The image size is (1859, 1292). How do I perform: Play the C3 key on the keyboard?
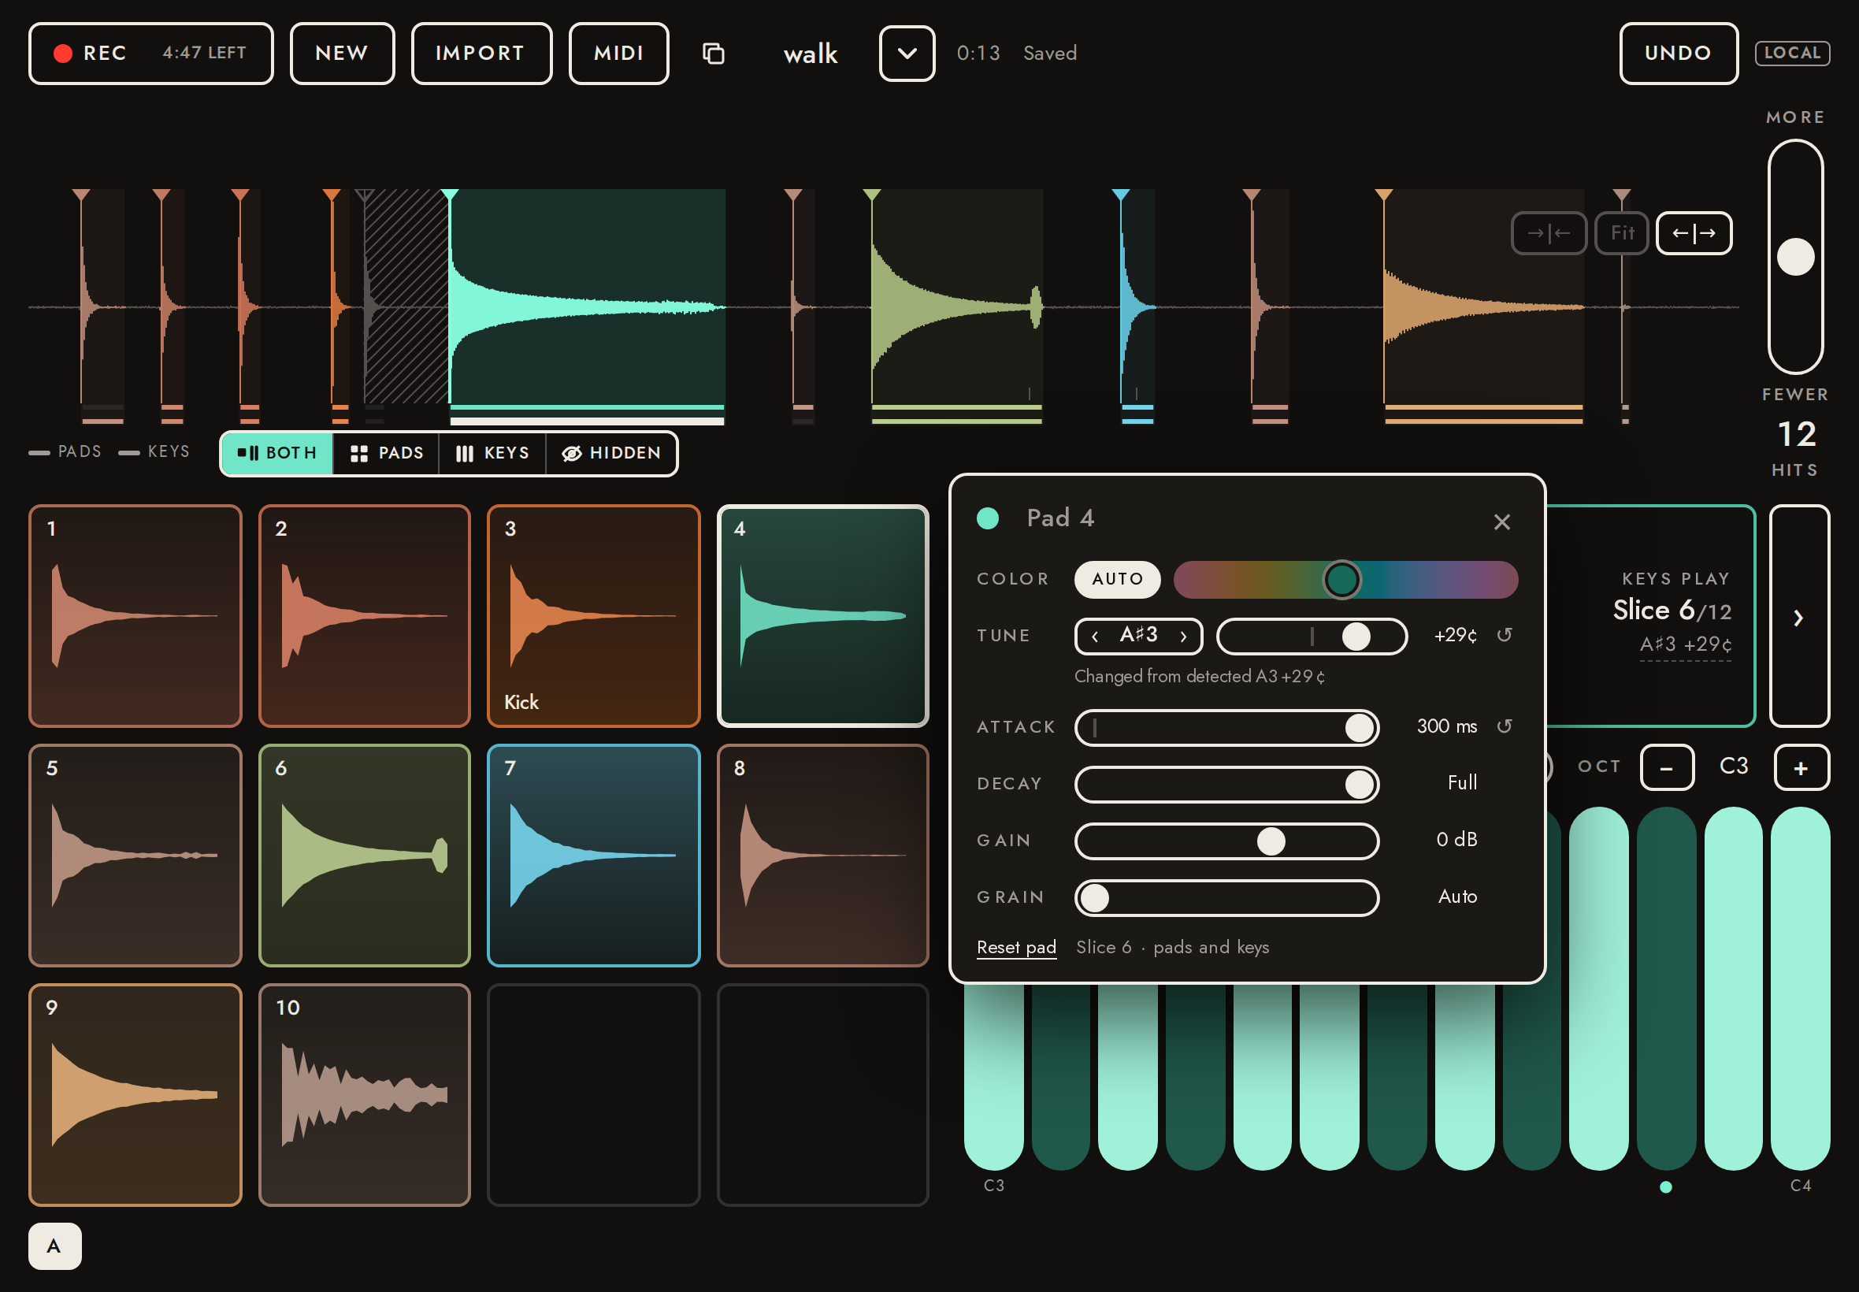point(993,1077)
